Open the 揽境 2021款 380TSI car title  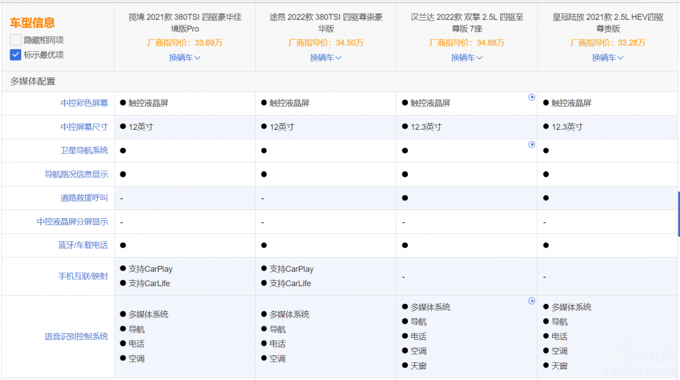click(x=184, y=22)
